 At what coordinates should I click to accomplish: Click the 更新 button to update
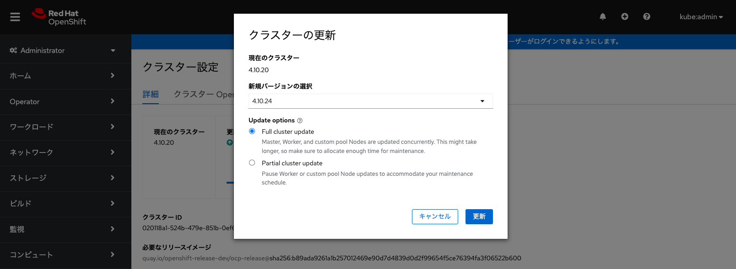479,216
